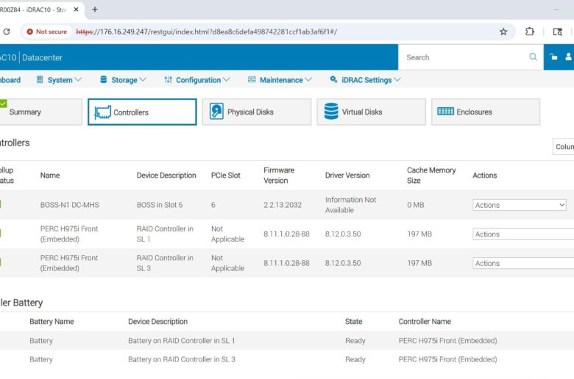
Task: Reload the page with the refresh icon
Action: (x=7, y=32)
